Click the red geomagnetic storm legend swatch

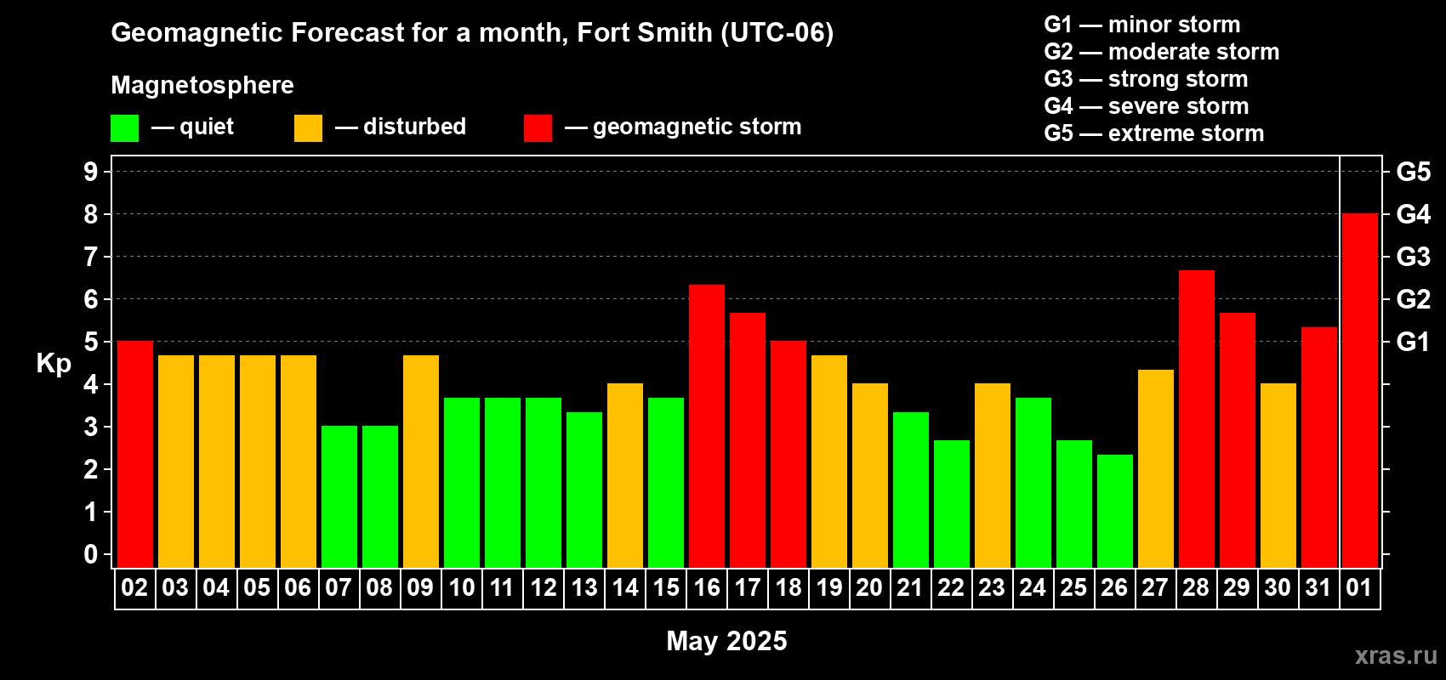[538, 128]
